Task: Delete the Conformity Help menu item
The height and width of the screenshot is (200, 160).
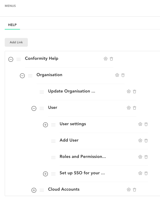Action: click(111, 59)
